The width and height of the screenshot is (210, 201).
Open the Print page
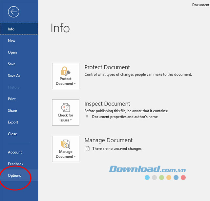12,99
